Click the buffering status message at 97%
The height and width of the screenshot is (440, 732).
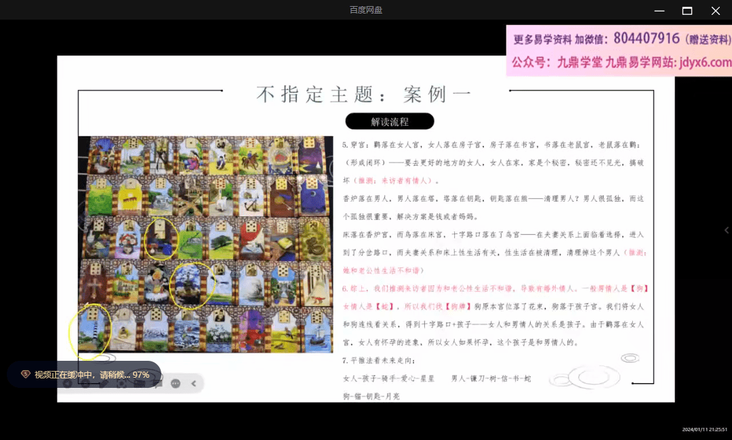[91, 374]
